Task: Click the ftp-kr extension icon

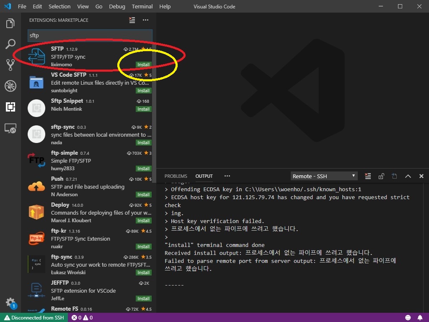Action: click(36, 238)
